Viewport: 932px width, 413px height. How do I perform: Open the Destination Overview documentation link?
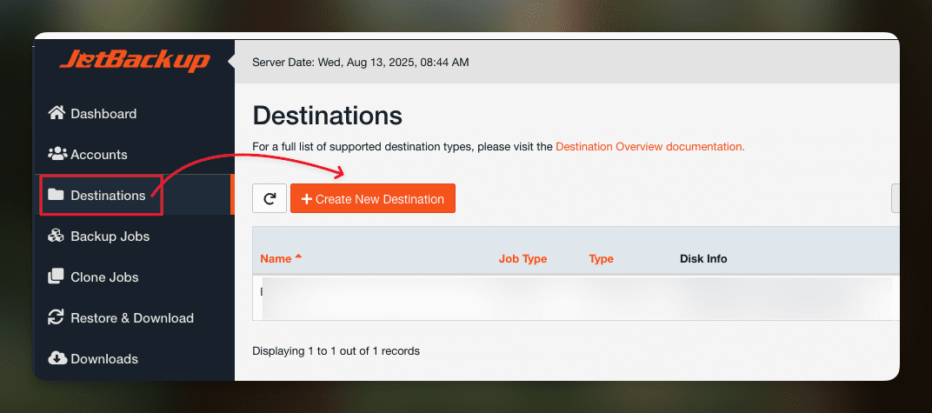649,147
